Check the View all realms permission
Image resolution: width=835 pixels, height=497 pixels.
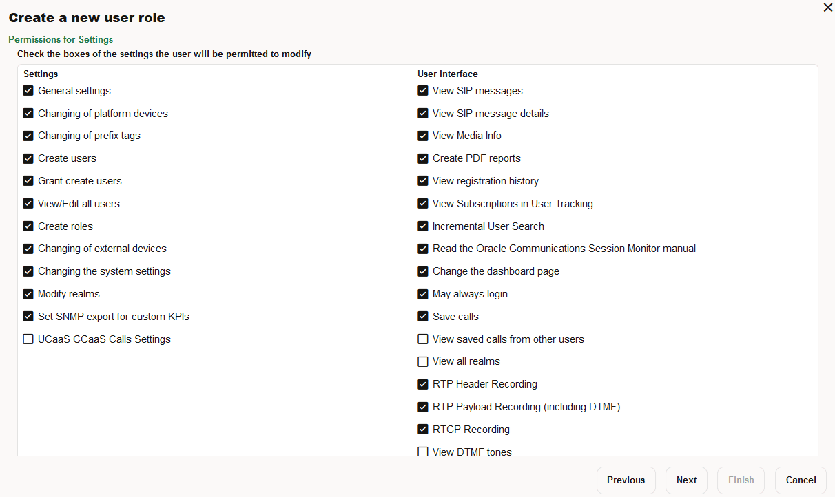(x=422, y=361)
